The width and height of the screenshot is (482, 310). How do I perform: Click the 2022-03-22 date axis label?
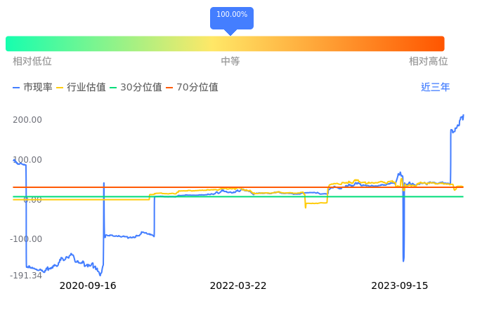(238, 286)
